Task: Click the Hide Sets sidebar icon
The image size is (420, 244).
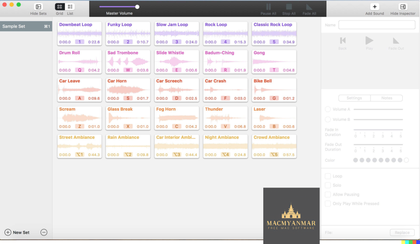Action: coord(38,7)
